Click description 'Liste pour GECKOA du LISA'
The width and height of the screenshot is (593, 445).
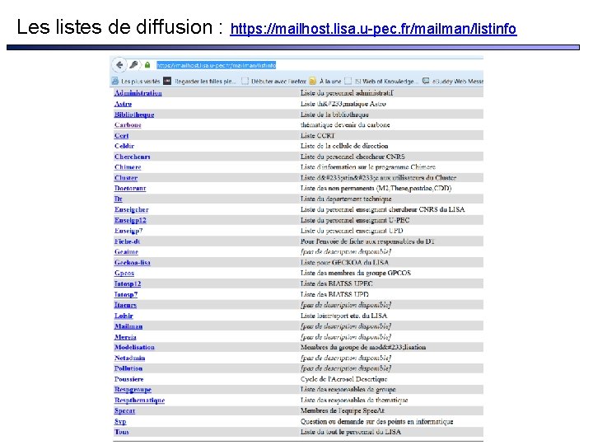(344, 263)
